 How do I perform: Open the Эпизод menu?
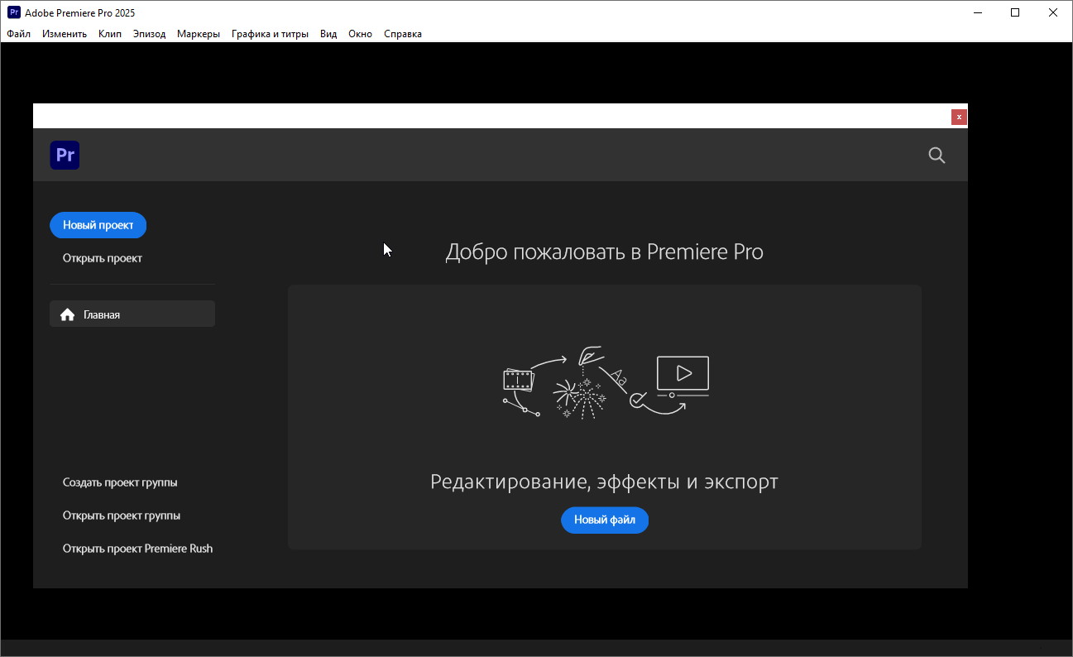click(x=150, y=34)
